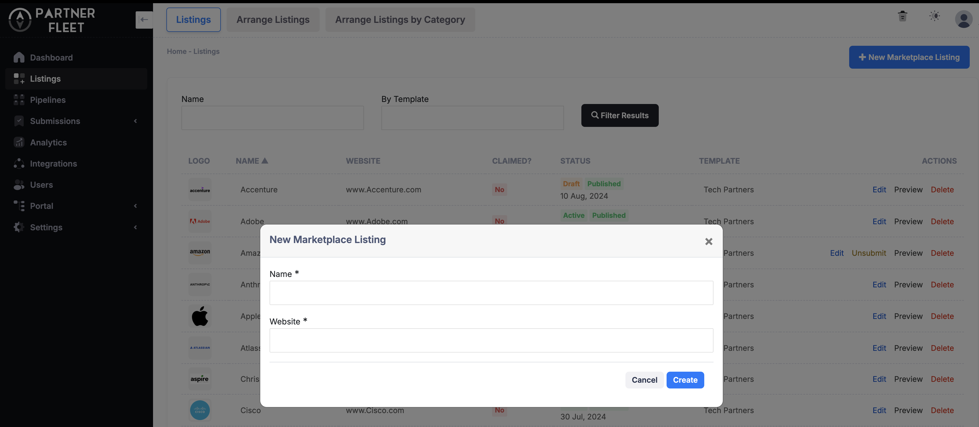Screen dimensions: 979x427
Task: Click the Filter Results button
Action: [620, 116]
